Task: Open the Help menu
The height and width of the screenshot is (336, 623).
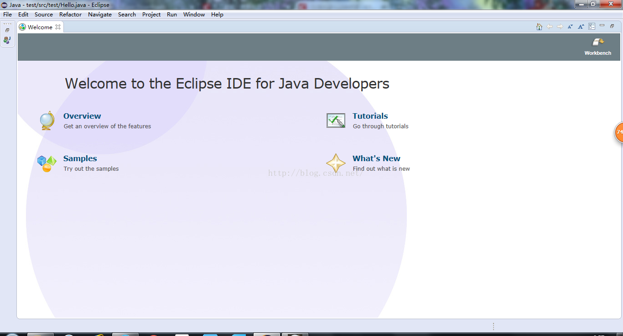Action: click(x=217, y=14)
